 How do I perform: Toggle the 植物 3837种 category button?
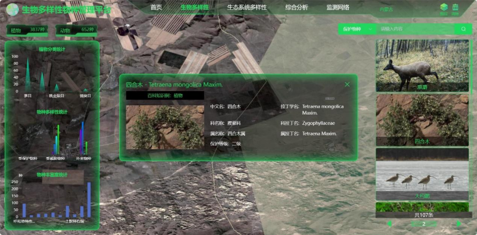[x=27, y=30]
